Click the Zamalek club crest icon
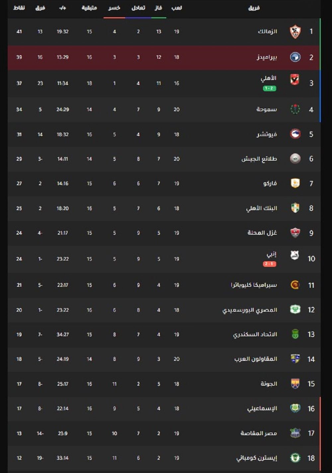 tap(295, 32)
